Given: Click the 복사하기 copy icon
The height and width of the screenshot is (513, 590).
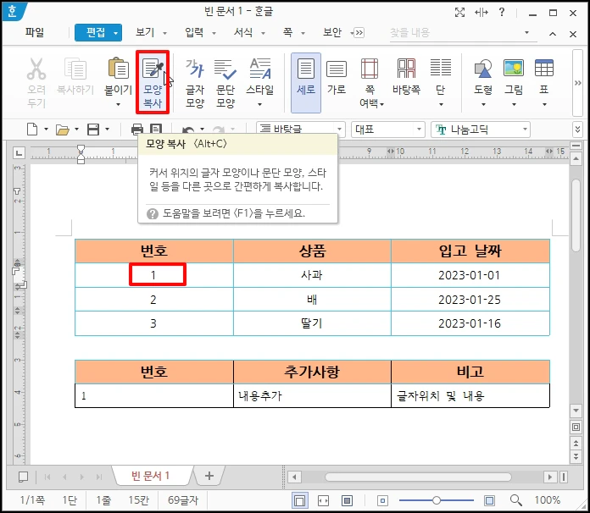Looking at the screenshot, I should 75,69.
